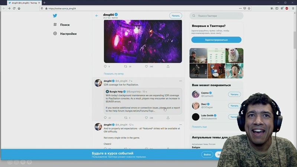Image resolution: width=297 pixels, height=167 pixels.
Task: Click the Twitter bird logo
Action: pyautogui.click(x=55, y=16)
